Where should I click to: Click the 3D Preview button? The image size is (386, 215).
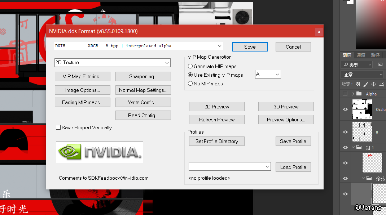click(286, 107)
